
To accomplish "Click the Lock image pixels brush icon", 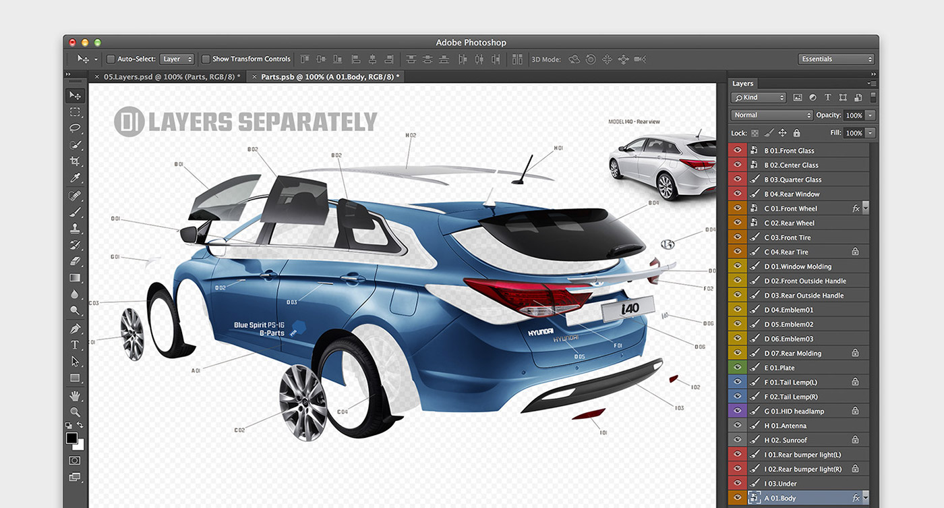I will tap(769, 134).
